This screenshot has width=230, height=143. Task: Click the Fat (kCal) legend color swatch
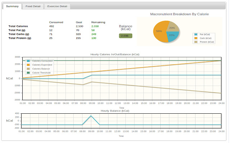point(196,34)
